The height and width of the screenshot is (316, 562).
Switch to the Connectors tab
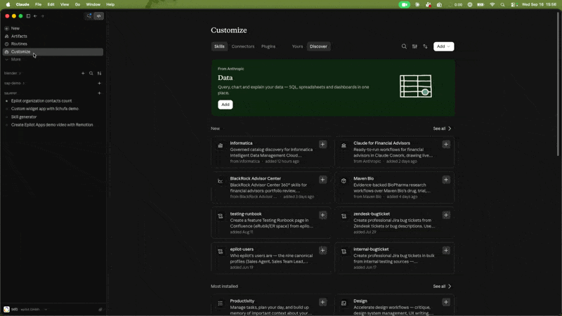coord(242,46)
